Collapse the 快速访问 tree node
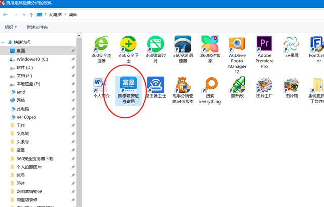 coord(3,42)
